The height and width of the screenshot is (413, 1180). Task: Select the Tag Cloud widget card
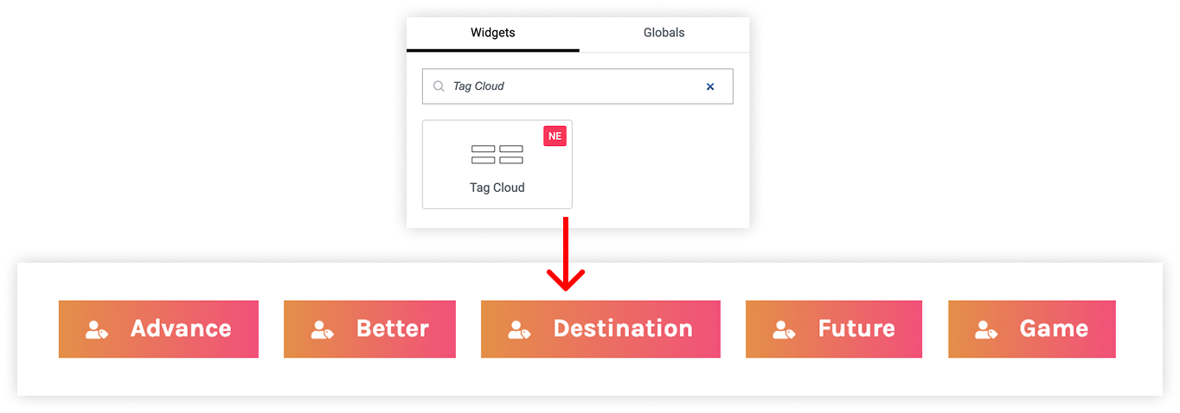[497, 164]
